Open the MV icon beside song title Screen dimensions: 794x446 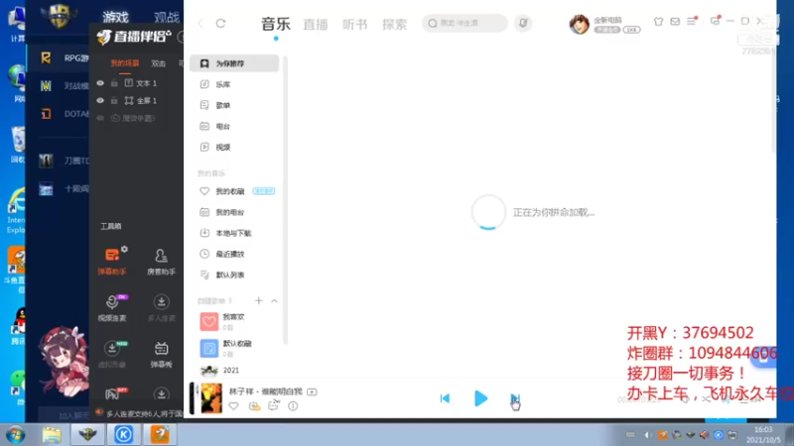pyautogui.click(x=312, y=391)
